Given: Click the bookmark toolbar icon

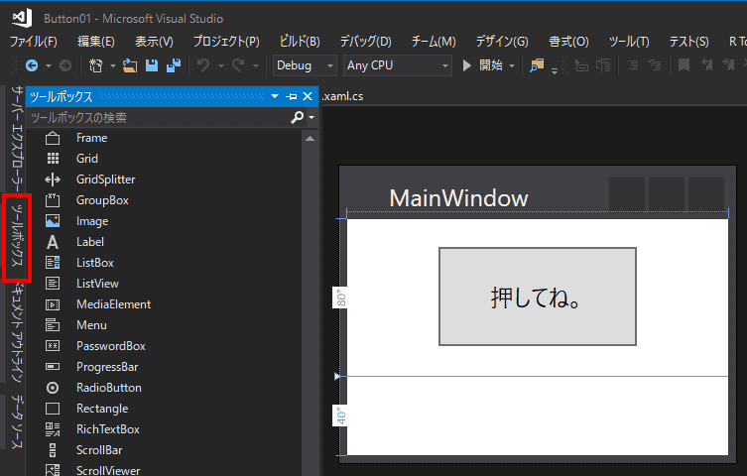Looking at the screenshot, I should click(x=684, y=64).
